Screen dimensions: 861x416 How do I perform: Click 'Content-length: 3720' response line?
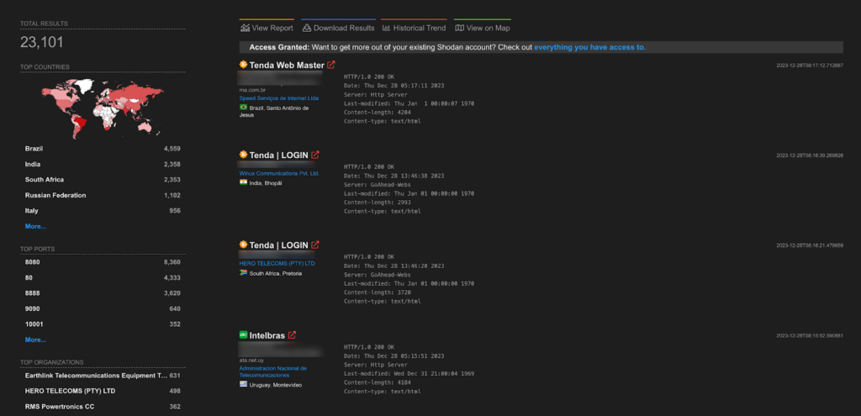click(x=378, y=292)
